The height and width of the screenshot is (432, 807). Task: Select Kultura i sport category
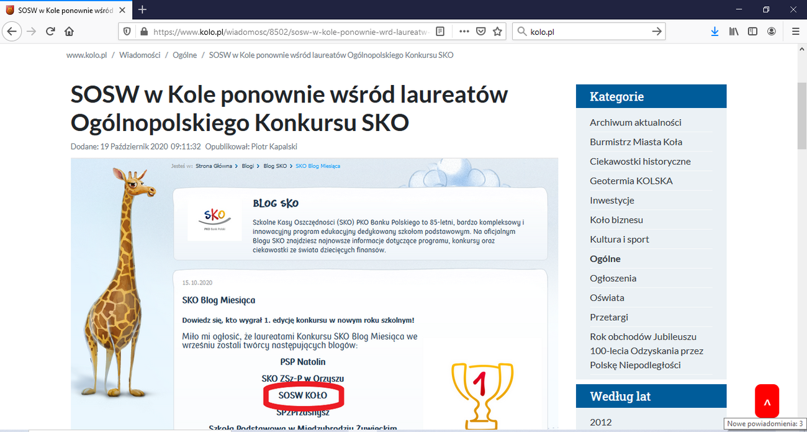(620, 239)
